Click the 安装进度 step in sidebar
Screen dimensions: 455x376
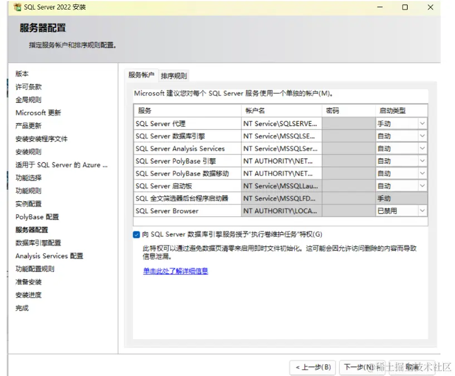coord(28,295)
